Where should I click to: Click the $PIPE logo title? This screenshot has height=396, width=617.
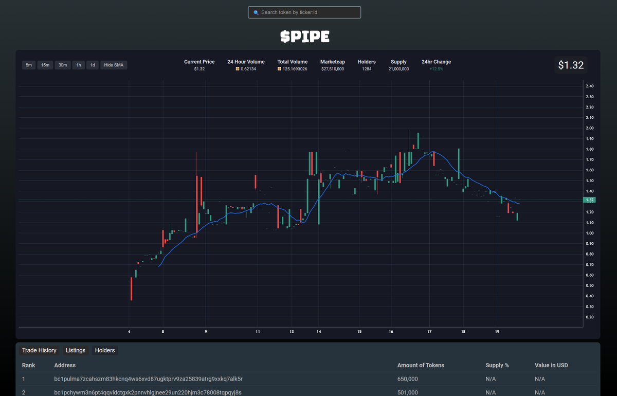[x=305, y=37]
